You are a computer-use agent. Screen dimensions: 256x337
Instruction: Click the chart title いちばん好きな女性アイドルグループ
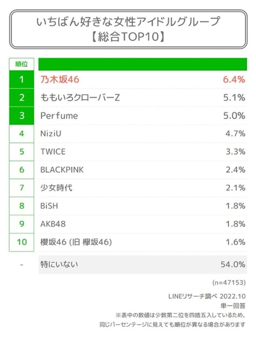pyautogui.click(x=128, y=21)
